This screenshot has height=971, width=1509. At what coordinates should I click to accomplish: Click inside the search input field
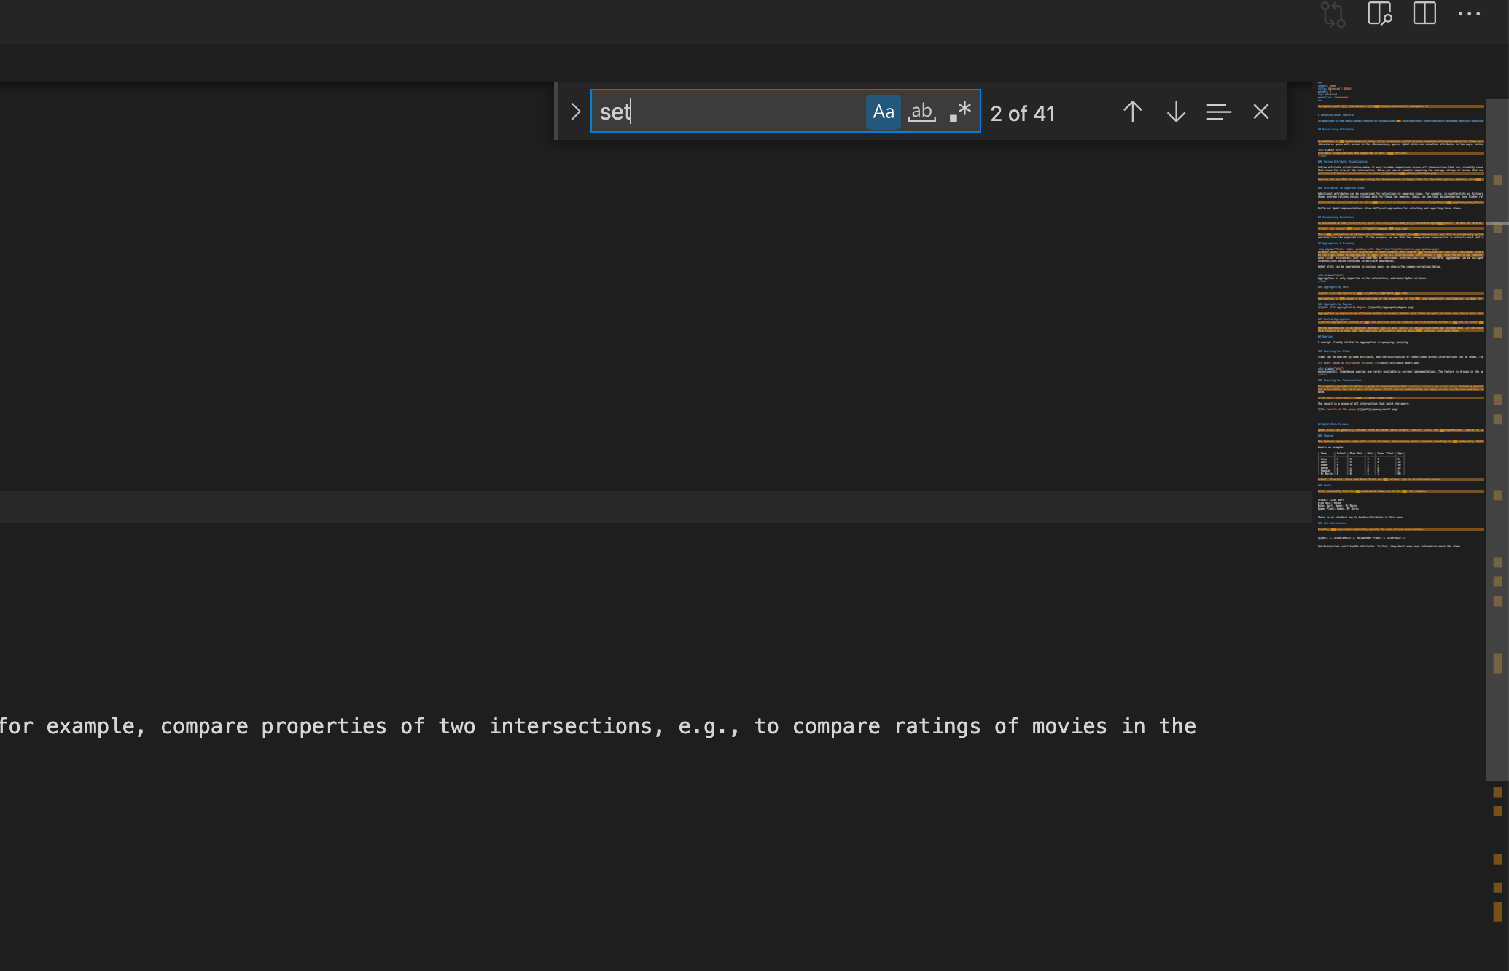pyautogui.click(x=729, y=112)
